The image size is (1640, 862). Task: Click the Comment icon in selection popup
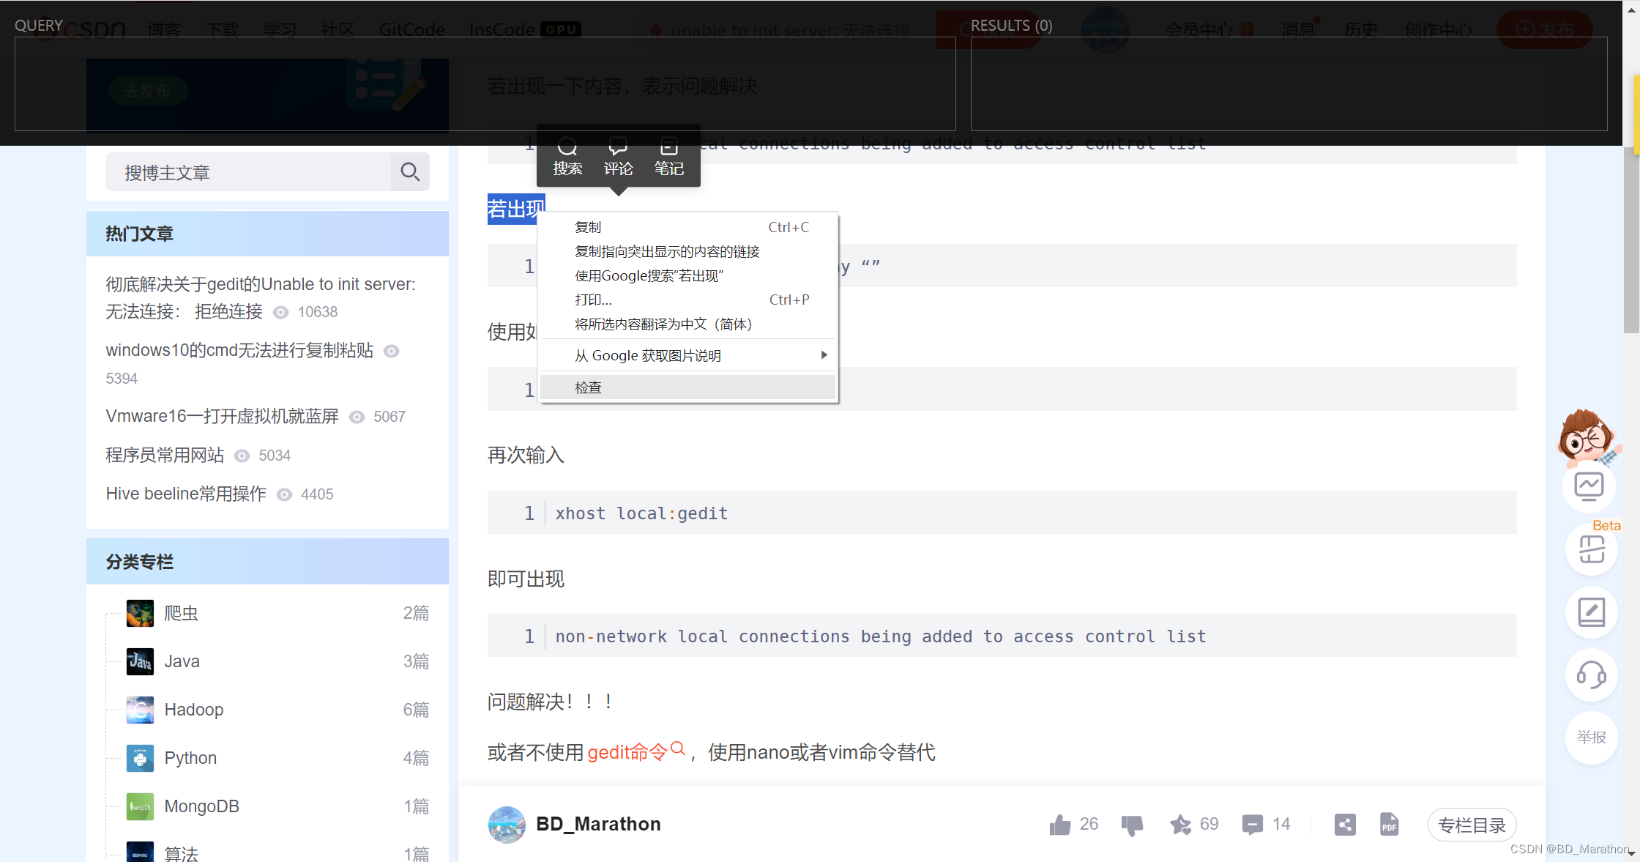click(618, 147)
